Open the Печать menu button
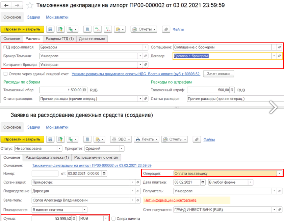This screenshot has height=221, width=284. (x=147, y=139)
